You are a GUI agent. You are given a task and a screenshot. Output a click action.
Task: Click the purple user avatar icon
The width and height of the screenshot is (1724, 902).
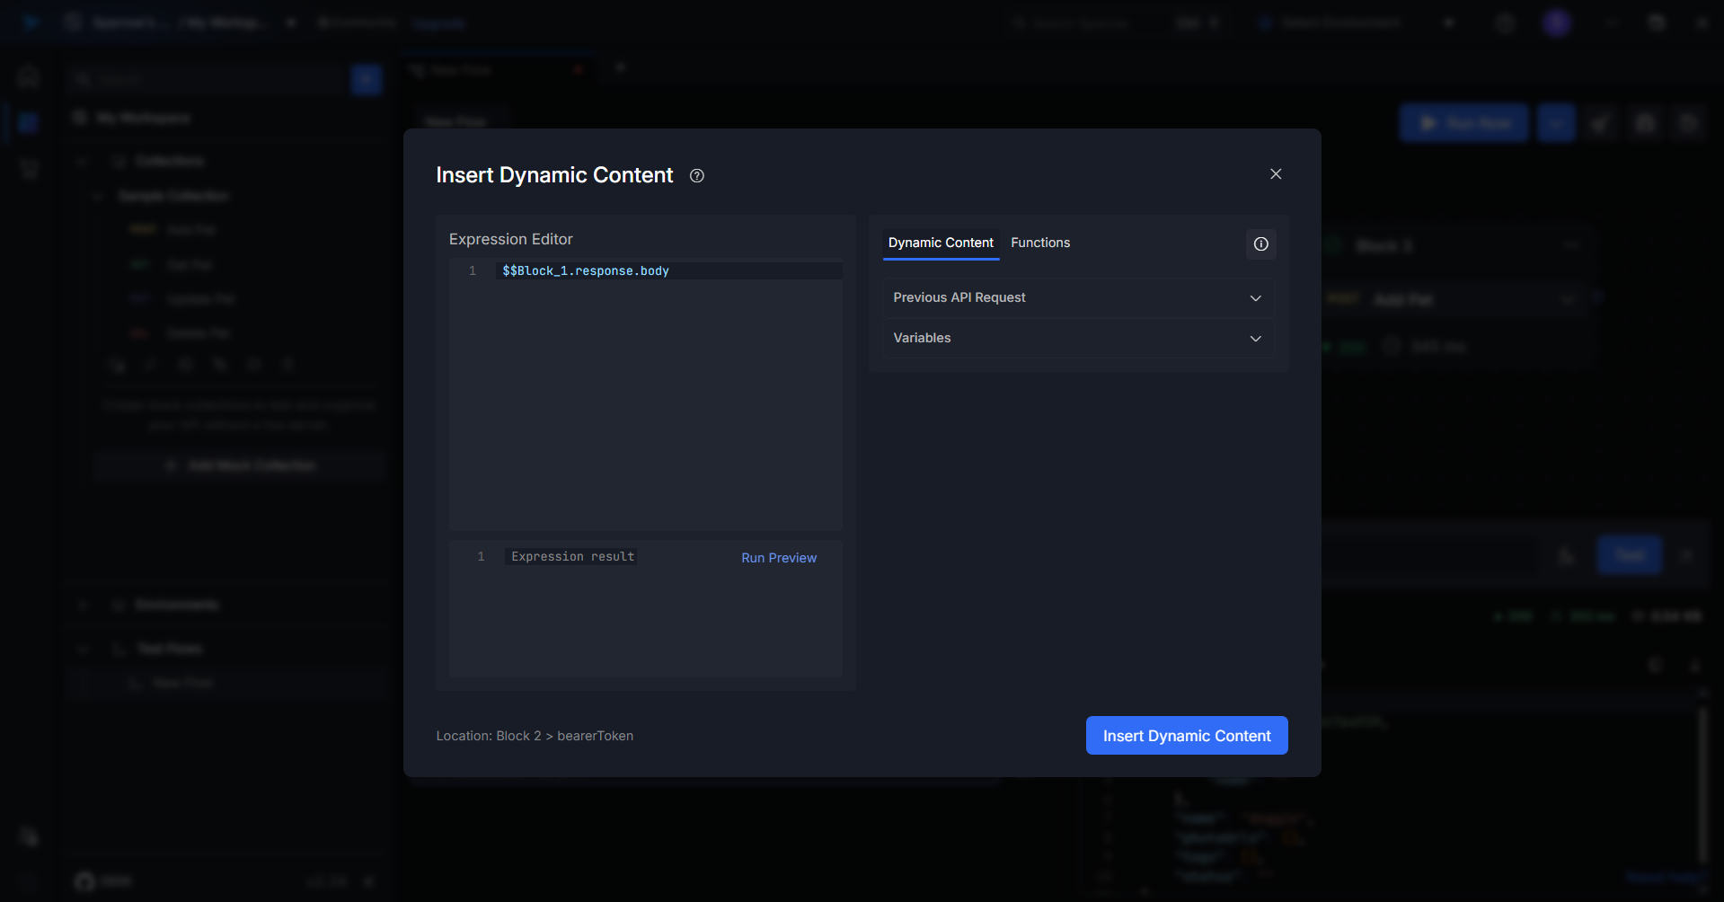point(1556,23)
